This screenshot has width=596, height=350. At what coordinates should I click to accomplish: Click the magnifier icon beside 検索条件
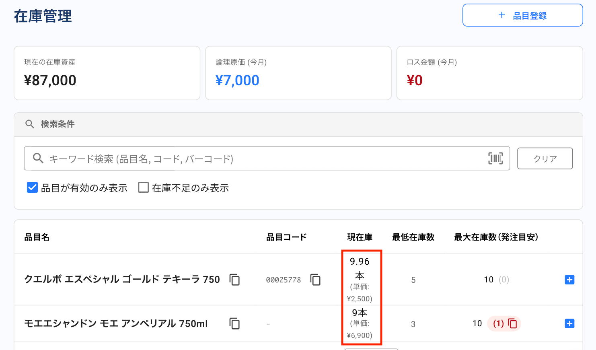30,124
